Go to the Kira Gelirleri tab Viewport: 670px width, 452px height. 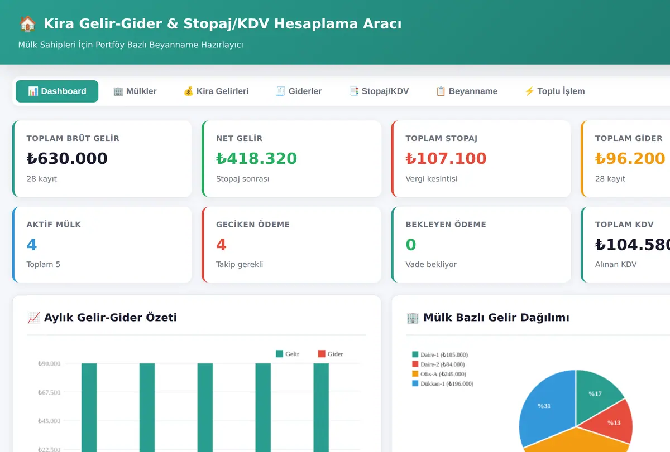(x=216, y=91)
